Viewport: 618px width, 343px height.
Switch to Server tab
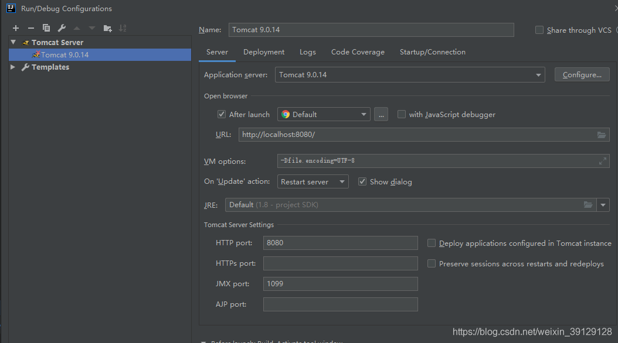pos(217,52)
